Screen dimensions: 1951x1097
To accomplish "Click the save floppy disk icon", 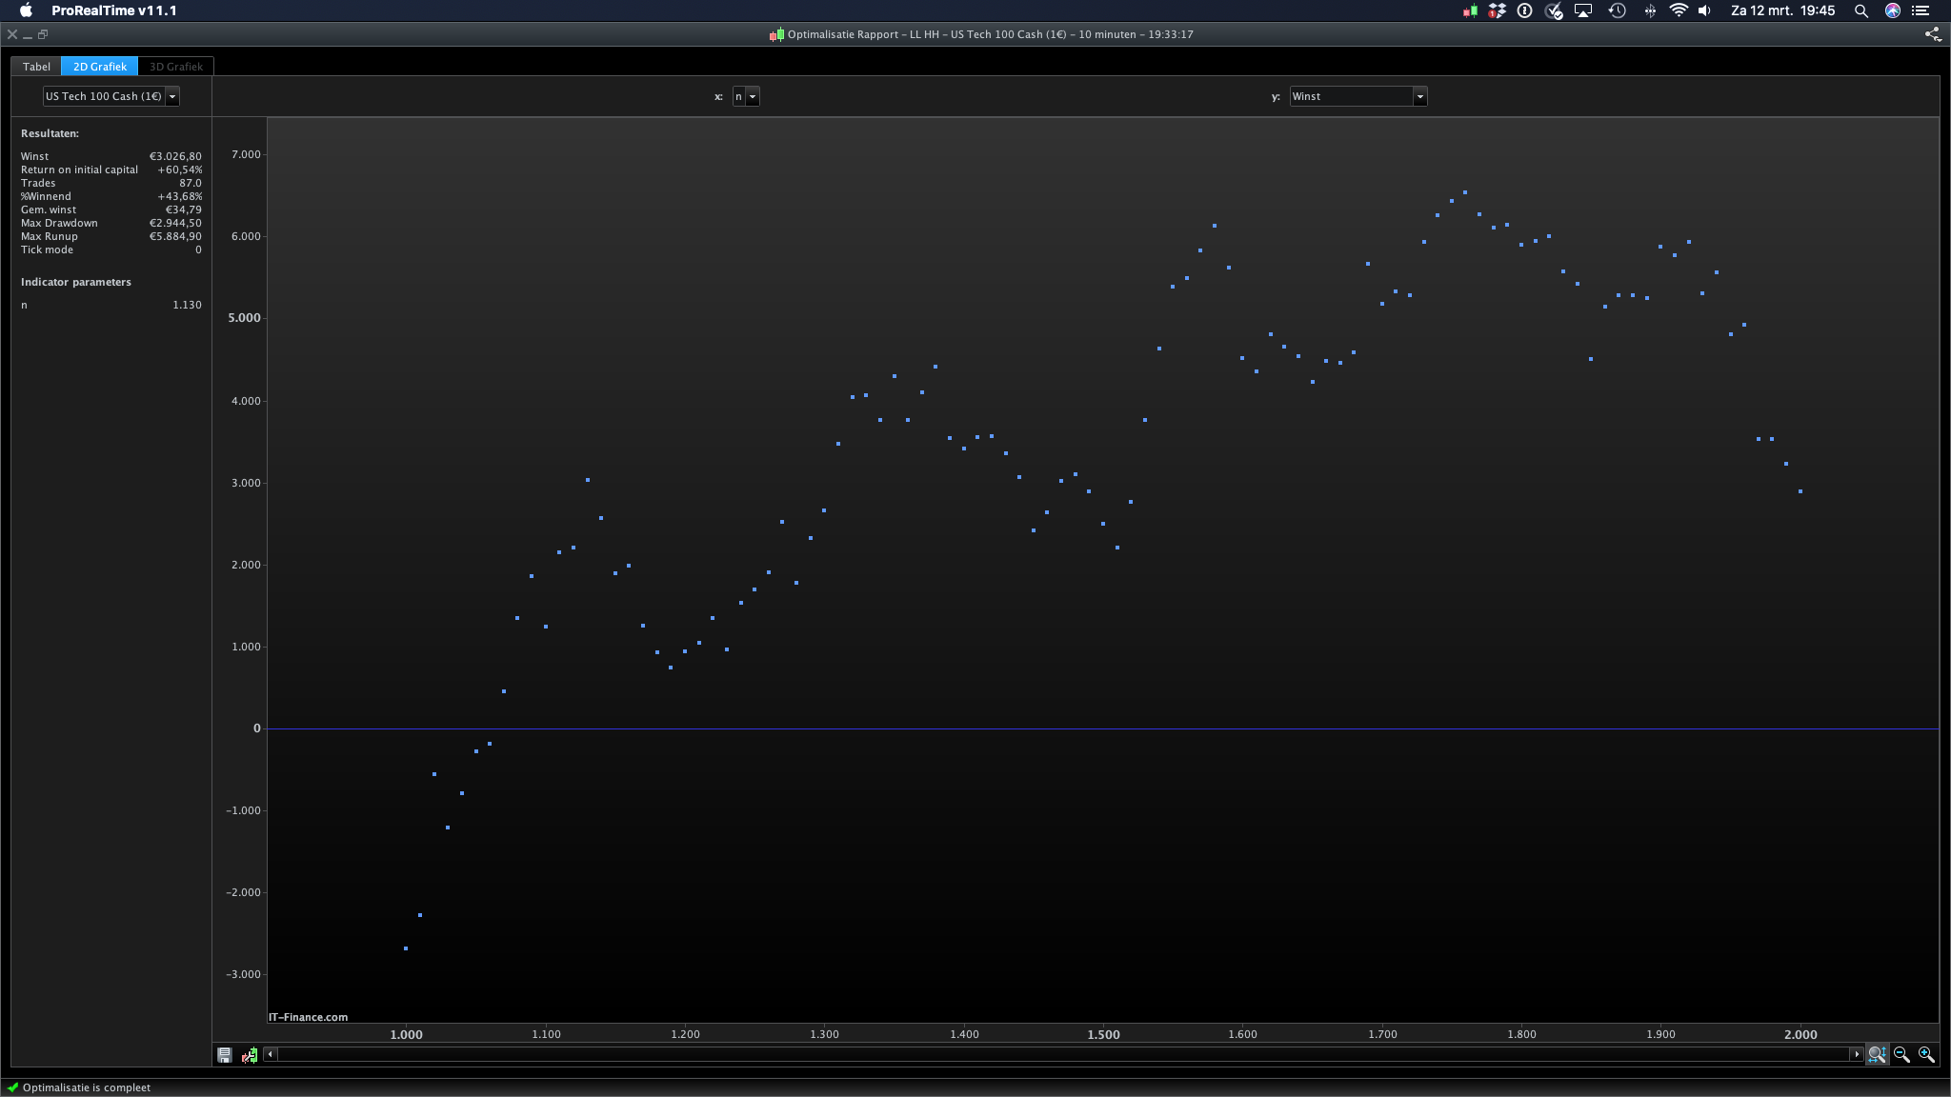I will (224, 1055).
